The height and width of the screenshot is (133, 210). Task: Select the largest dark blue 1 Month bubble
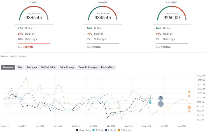coord(161,104)
